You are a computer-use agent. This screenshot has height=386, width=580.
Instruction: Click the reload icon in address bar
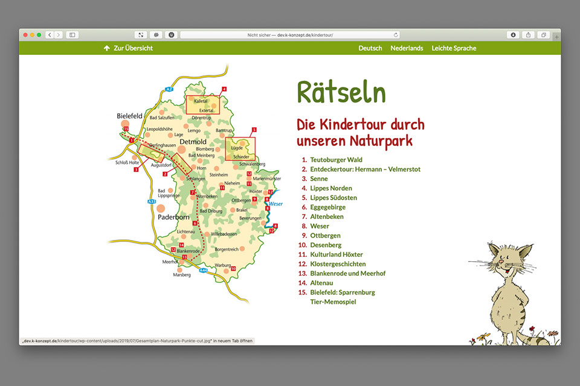pos(396,35)
